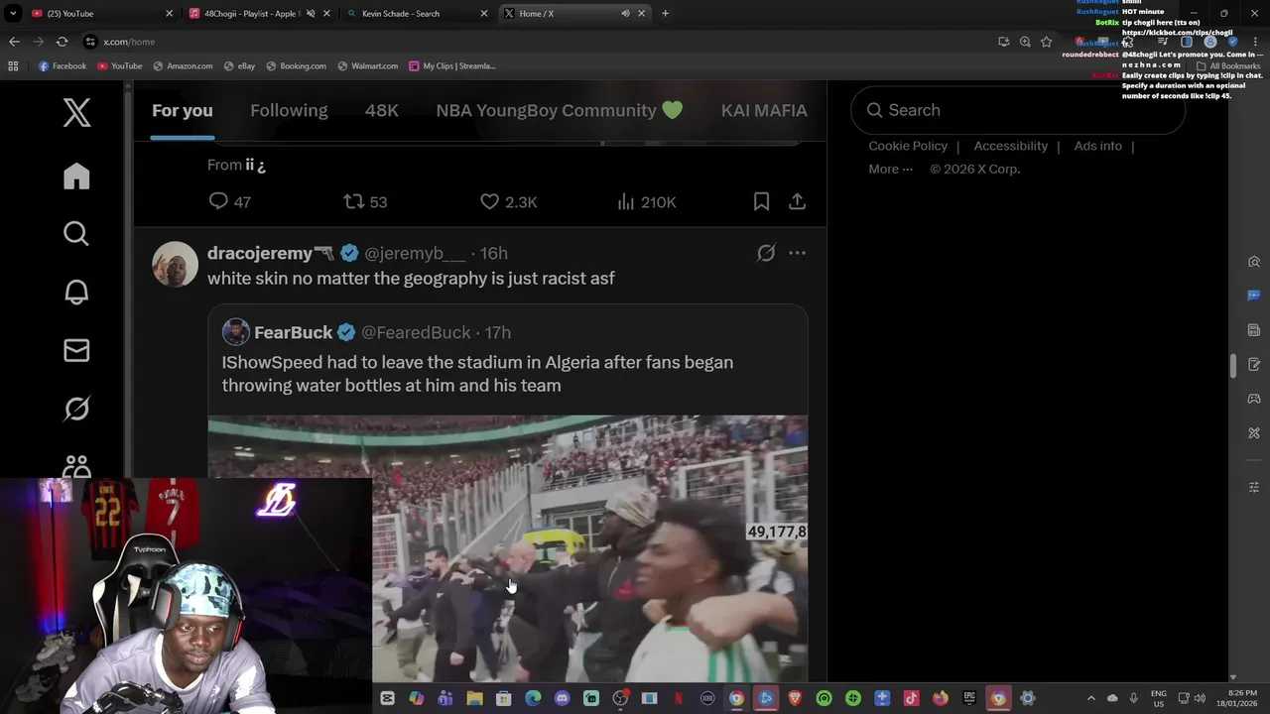Viewport: 1270px width, 714px height.
Task: Open Discord from taskbar
Action: coord(562,698)
